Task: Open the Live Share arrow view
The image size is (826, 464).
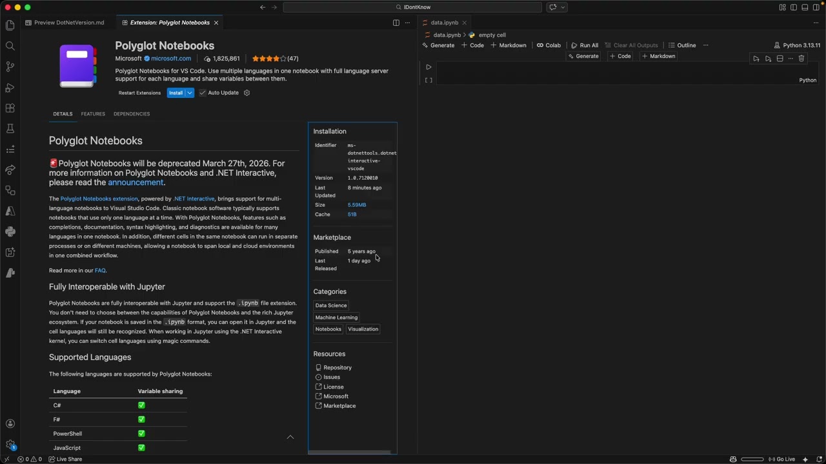Action: (10, 169)
